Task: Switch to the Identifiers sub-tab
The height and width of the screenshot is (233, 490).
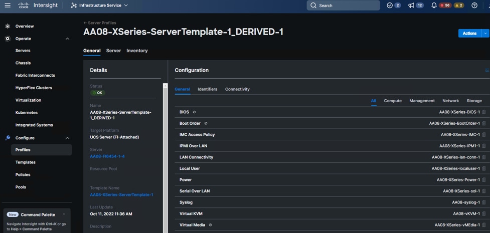Action: pos(208,89)
